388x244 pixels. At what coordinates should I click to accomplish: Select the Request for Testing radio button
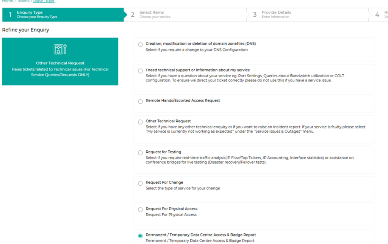tap(140, 153)
